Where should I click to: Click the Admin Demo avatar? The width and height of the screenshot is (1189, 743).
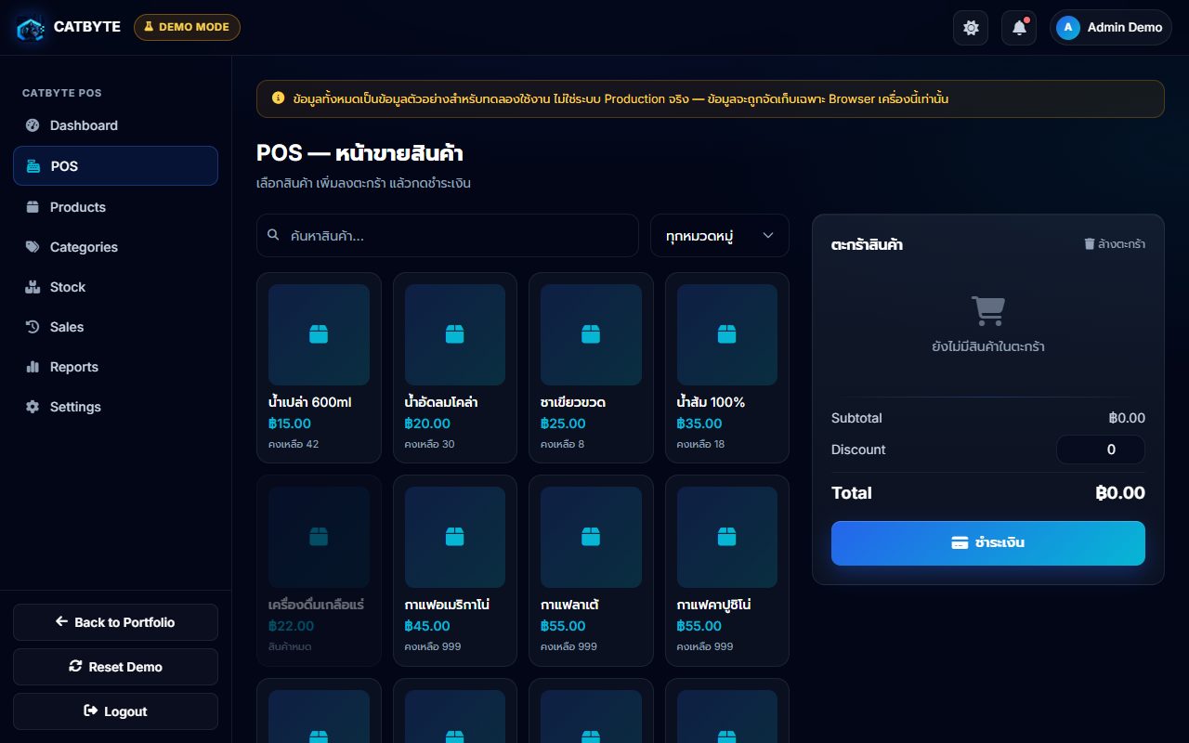1068,28
